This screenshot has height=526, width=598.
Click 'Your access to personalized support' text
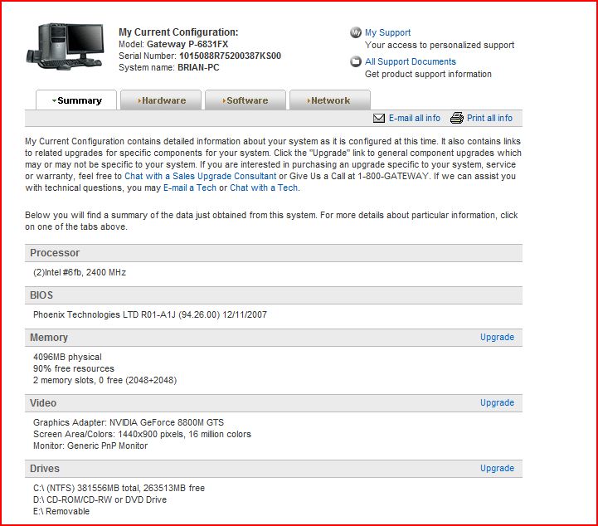pyautogui.click(x=440, y=45)
